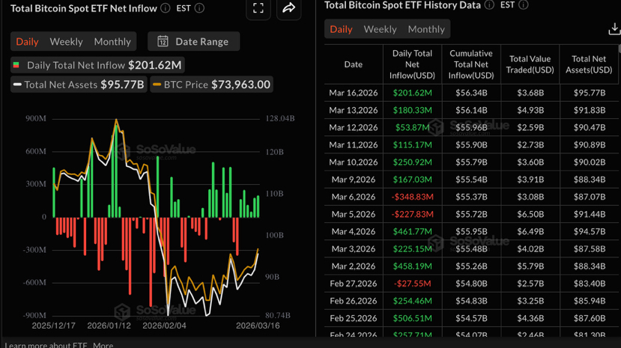Click the calendar icon in Date Range
This screenshot has height=348, width=621.
coord(163,41)
